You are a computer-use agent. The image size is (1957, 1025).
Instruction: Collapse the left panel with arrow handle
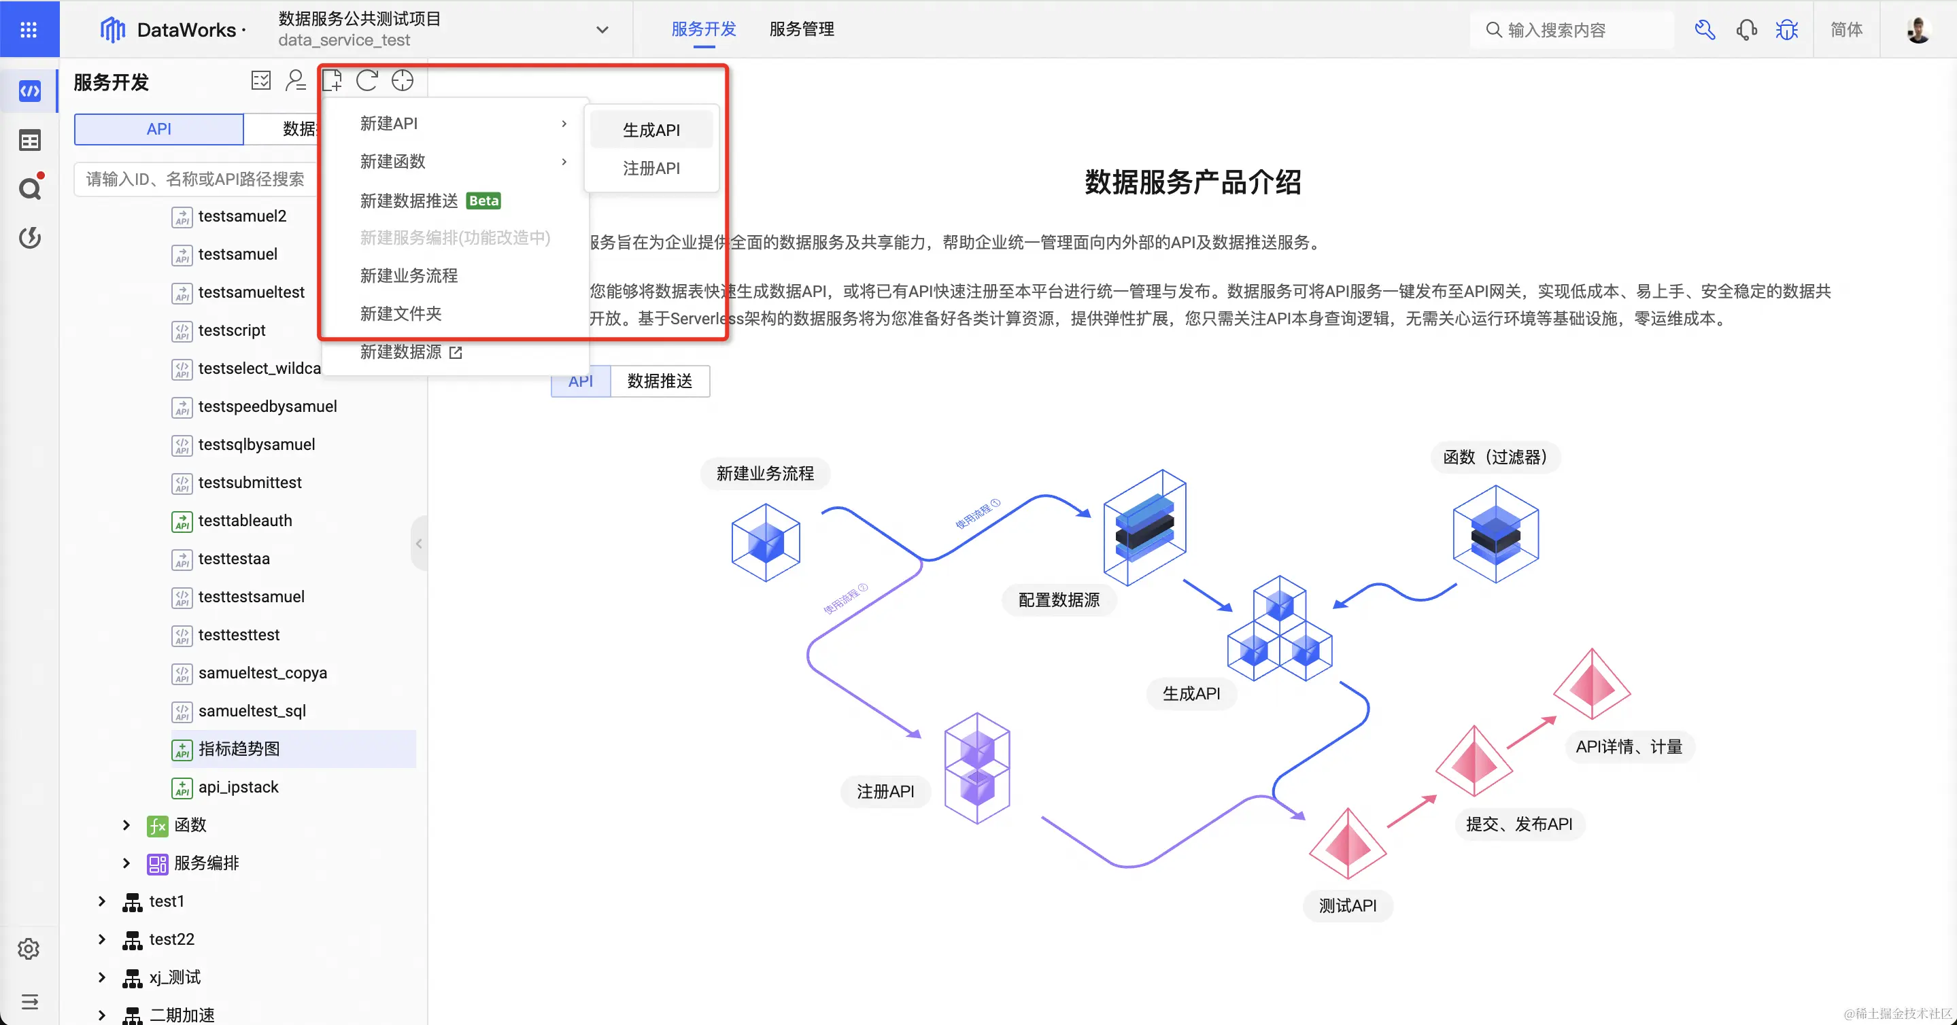tap(419, 544)
